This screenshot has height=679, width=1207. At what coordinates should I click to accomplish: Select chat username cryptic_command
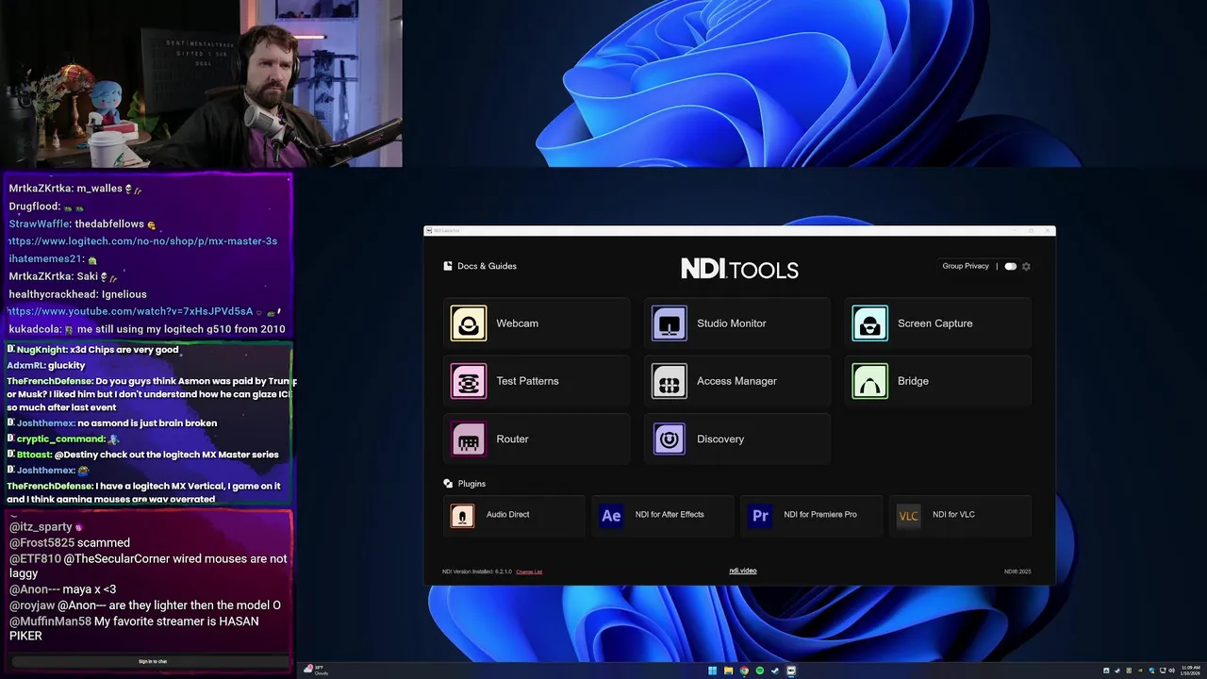60,439
